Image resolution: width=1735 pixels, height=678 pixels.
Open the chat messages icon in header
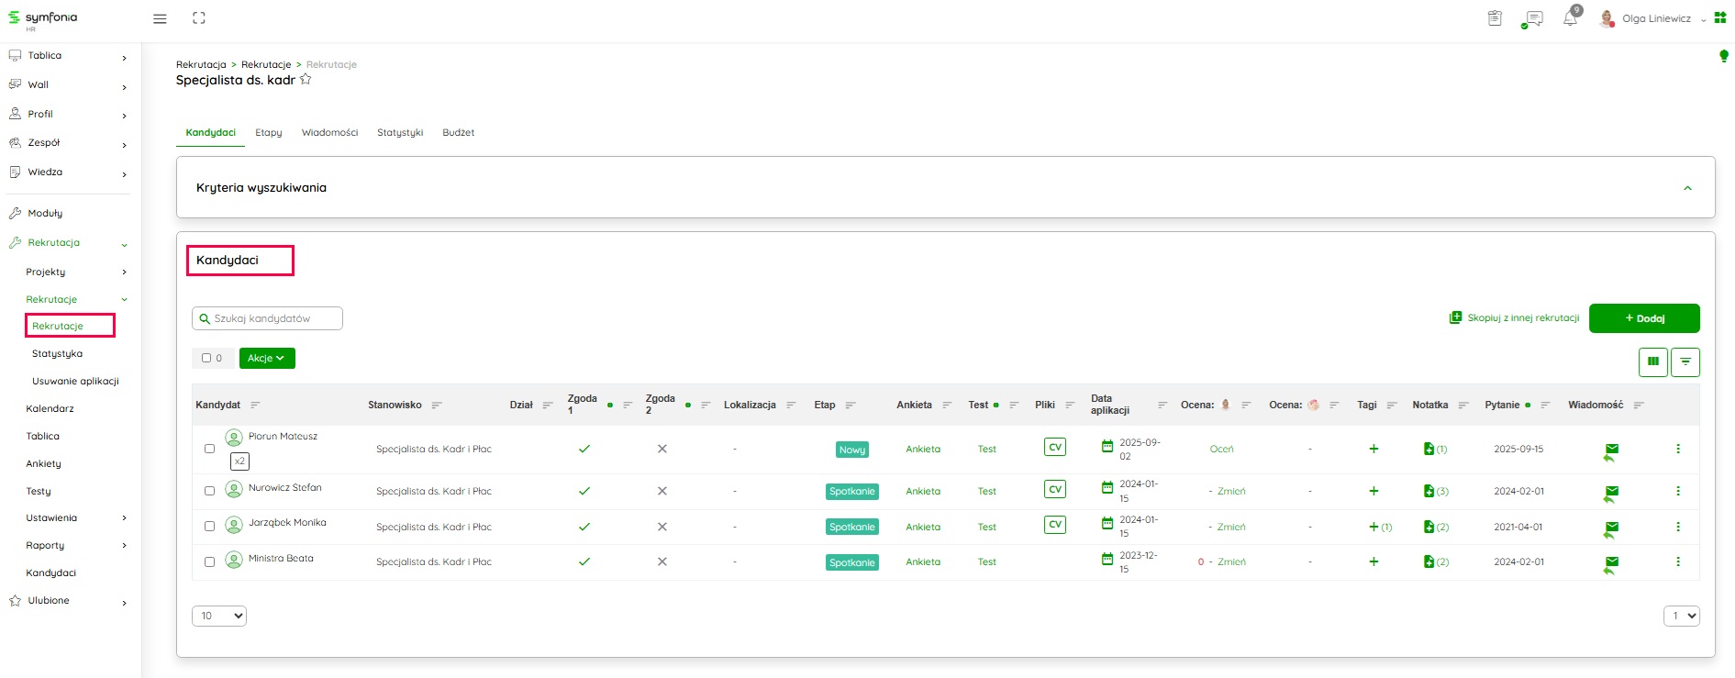pos(1532,18)
